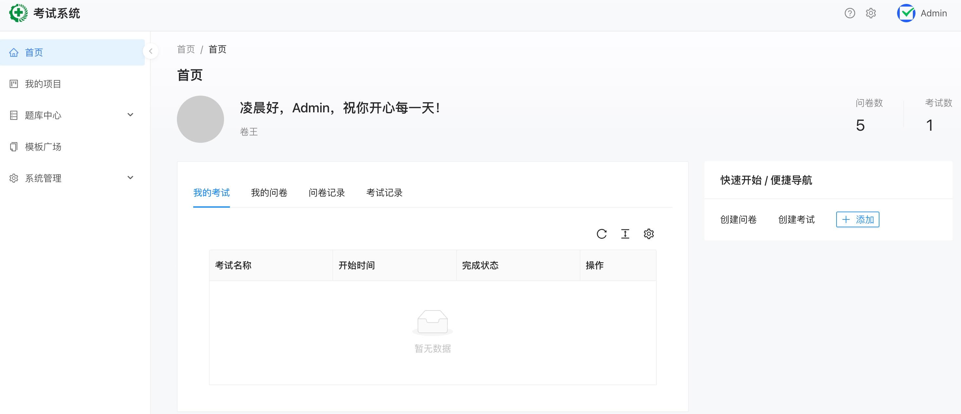
Task: Open table column settings gear
Action: (649, 234)
